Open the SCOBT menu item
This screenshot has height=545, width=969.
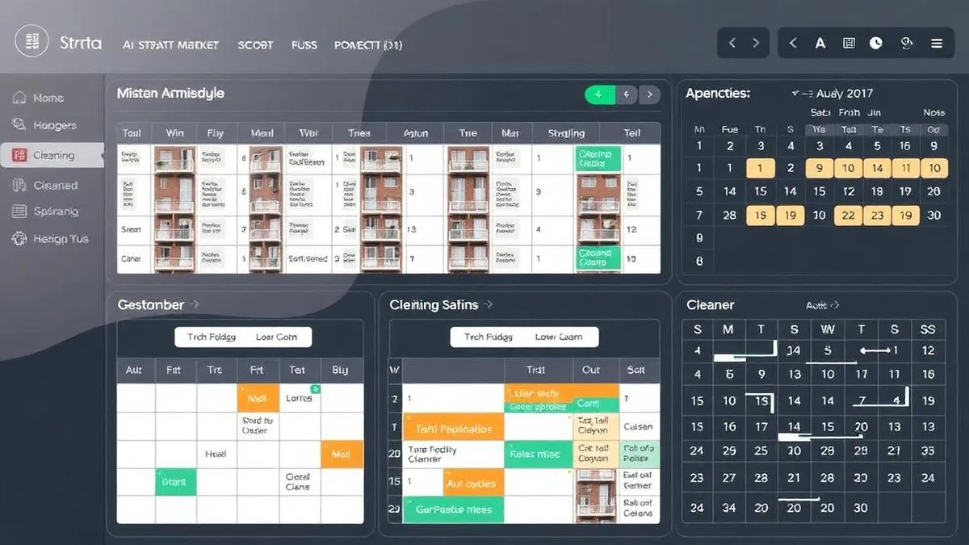click(255, 45)
